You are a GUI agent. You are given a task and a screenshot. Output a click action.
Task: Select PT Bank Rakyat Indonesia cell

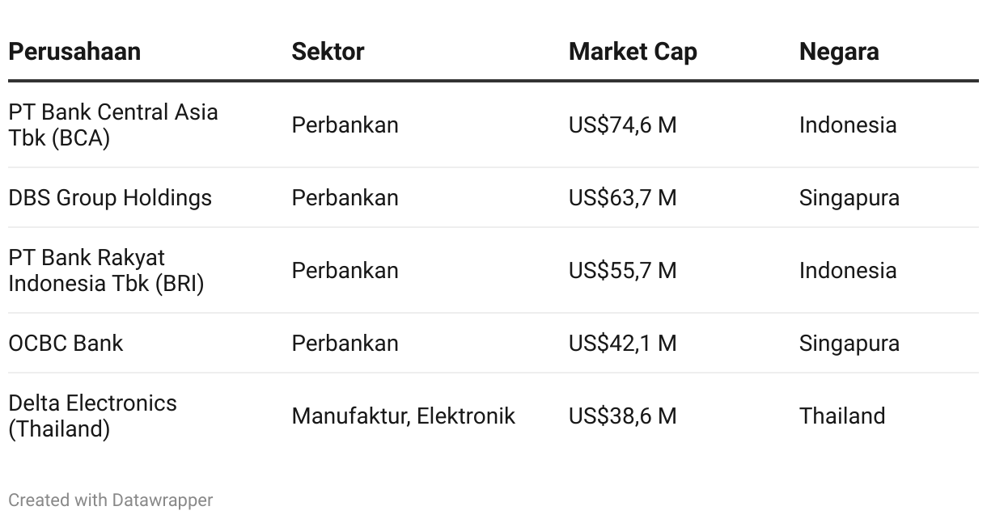tap(106, 270)
